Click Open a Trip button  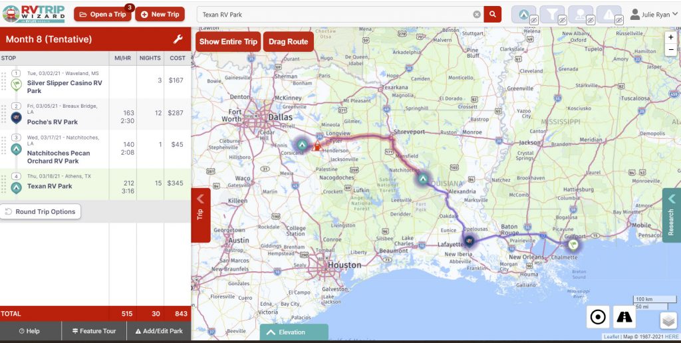pyautogui.click(x=102, y=15)
